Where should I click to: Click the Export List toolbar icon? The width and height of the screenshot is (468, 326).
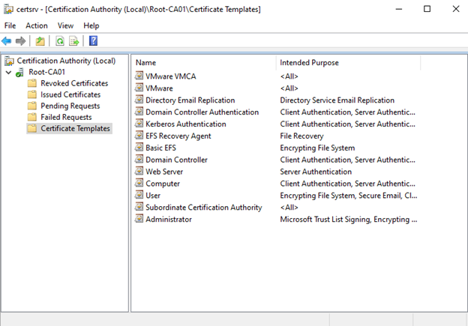[x=74, y=40]
